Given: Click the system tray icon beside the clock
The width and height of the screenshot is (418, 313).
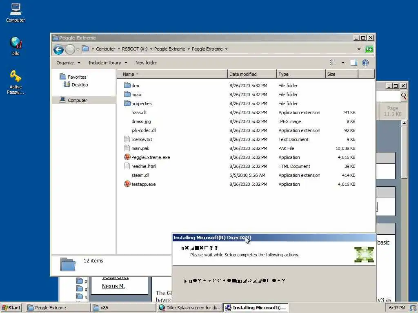Looking at the screenshot, I should coord(414,308).
